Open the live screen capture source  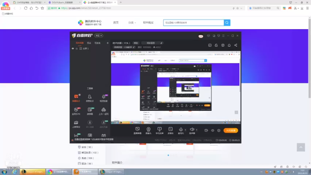coord(138,131)
